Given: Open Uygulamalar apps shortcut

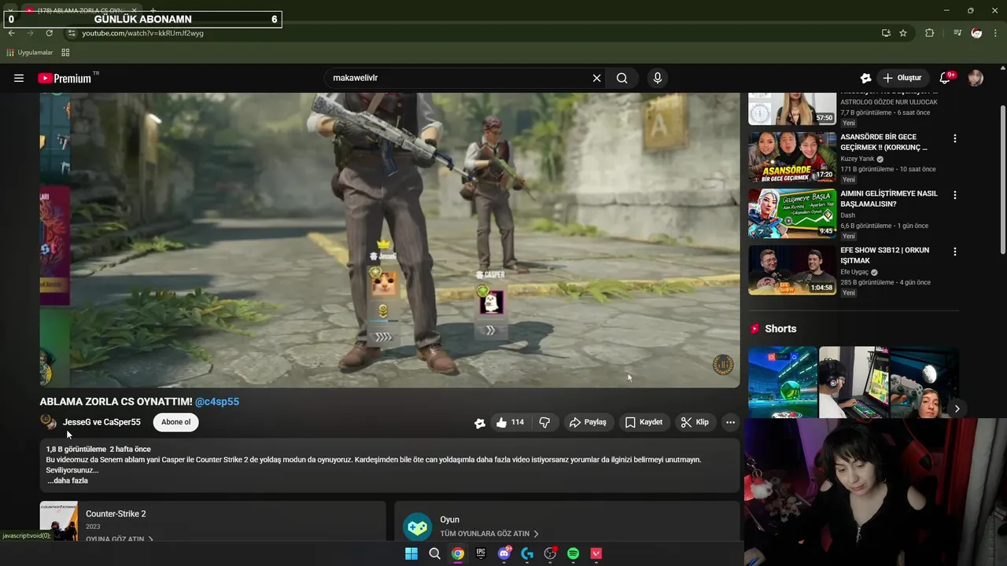Looking at the screenshot, I should coord(29,53).
